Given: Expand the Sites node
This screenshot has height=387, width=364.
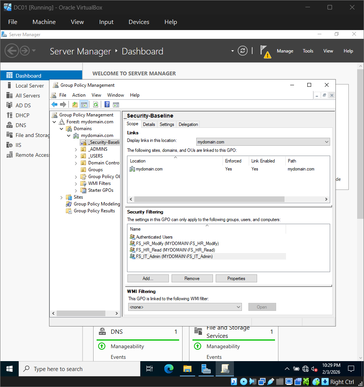Looking at the screenshot, I should (x=62, y=197).
